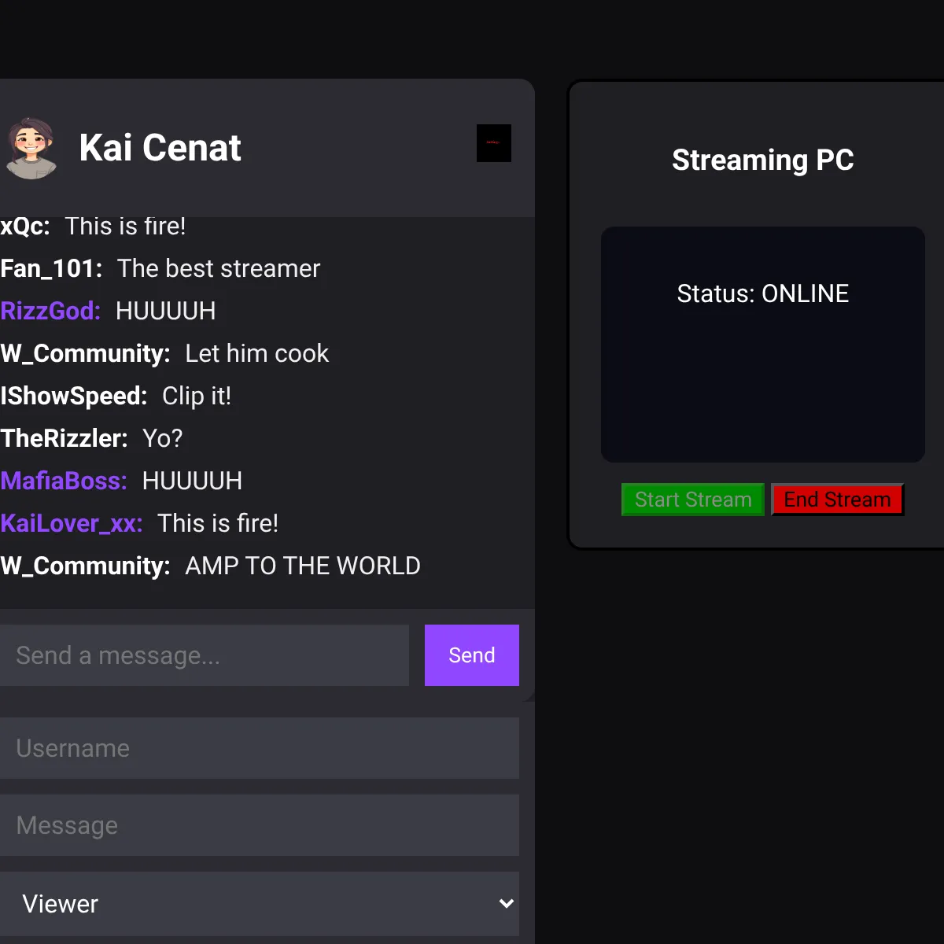Click the KaiLover_xx username in chat
The height and width of the screenshot is (944, 944).
[x=72, y=523]
